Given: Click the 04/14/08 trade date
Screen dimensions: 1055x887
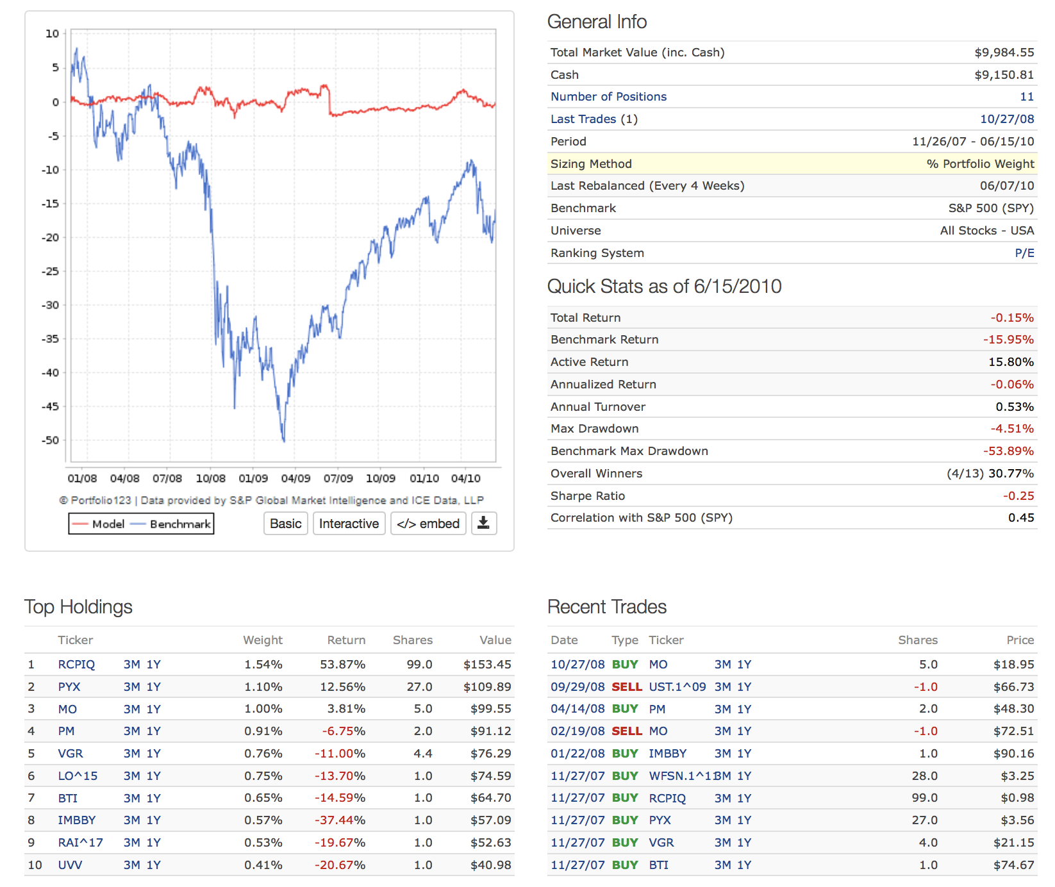Looking at the screenshot, I should (x=577, y=709).
